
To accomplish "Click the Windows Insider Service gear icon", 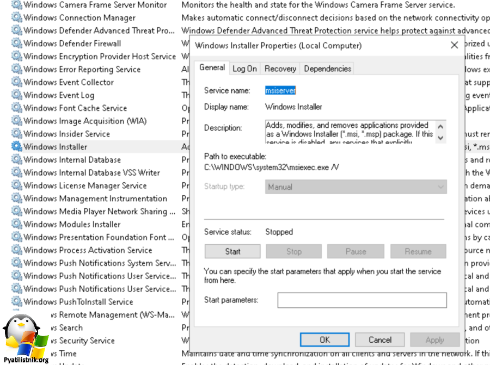I will pyautogui.click(x=16, y=134).
